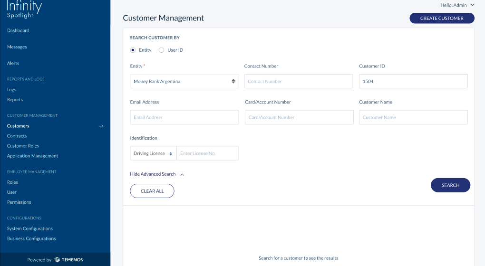Click the chevron beside Hello, Admin
Screen dimensions: 485x266
[x=472, y=5]
